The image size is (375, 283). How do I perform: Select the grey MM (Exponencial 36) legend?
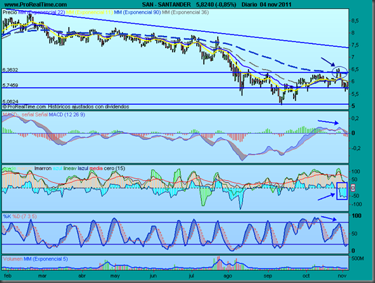coord(185,12)
